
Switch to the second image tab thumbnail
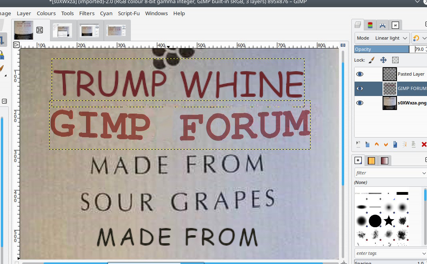[x=63, y=30]
